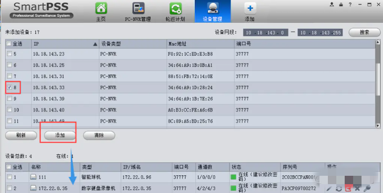Select the 设备管理 device management tab

click(x=213, y=12)
